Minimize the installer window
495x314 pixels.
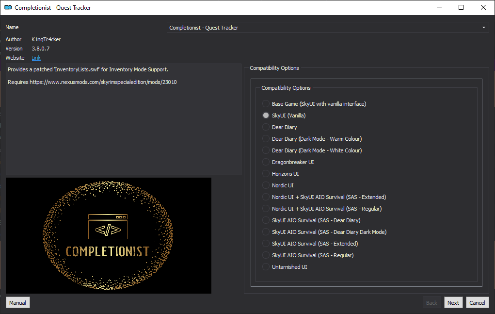439,7
